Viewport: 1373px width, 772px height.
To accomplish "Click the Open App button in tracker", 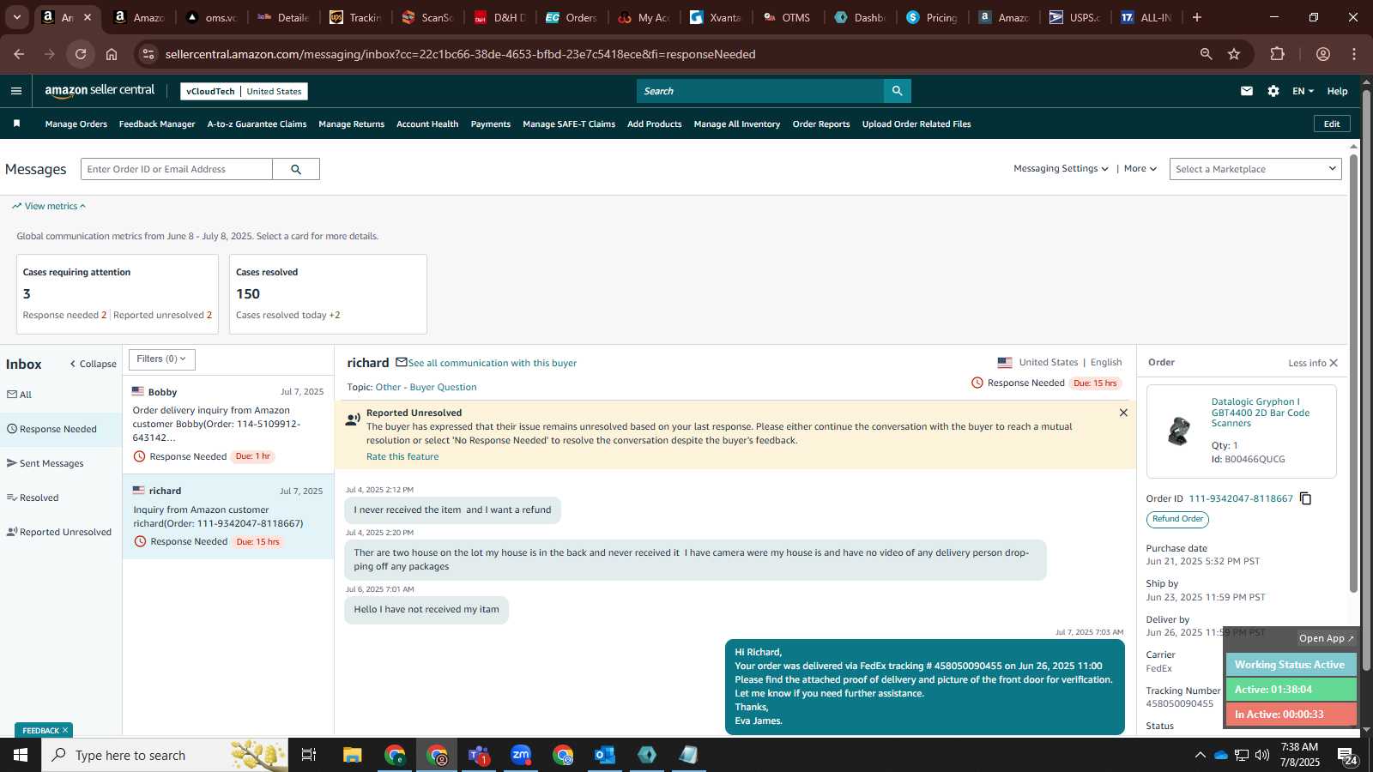I will 1326,638.
